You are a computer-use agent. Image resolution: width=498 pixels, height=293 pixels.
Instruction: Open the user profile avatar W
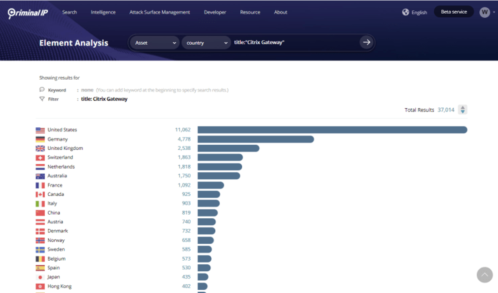(x=484, y=12)
